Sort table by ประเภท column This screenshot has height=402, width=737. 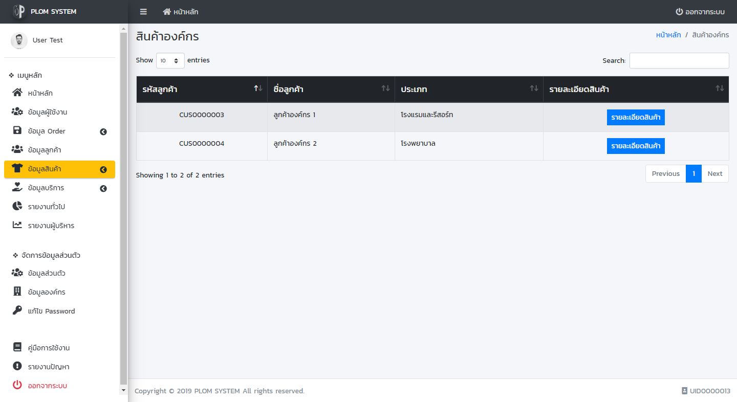(468, 89)
